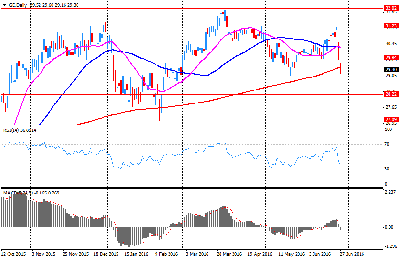
Task: Select the current price label 29.30
Action: point(391,70)
